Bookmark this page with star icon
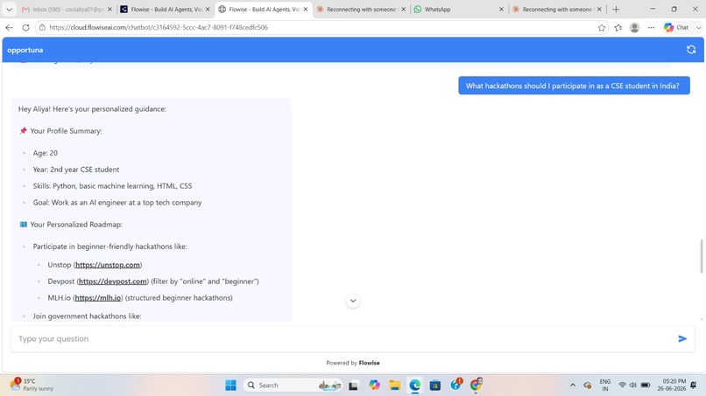 pyautogui.click(x=602, y=27)
